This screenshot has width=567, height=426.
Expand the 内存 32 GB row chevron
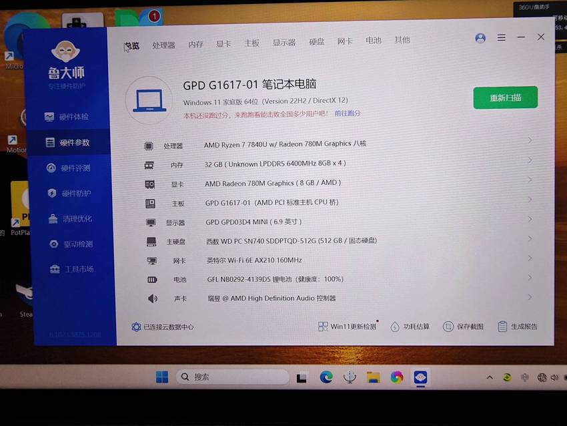pos(530,160)
